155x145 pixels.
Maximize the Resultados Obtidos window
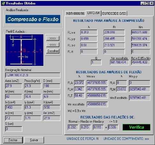click(x=147, y=3)
